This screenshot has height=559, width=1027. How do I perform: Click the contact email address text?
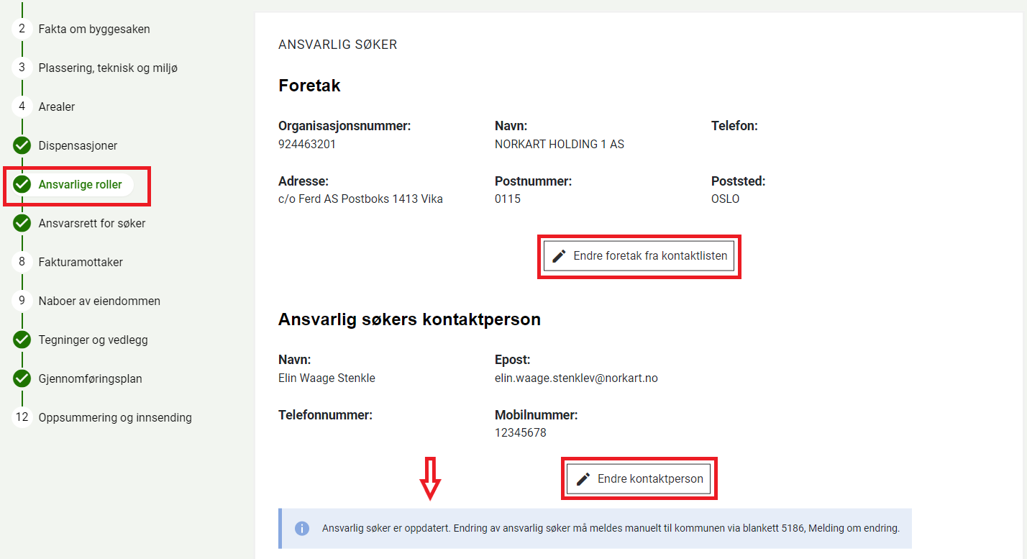coord(576,378)
